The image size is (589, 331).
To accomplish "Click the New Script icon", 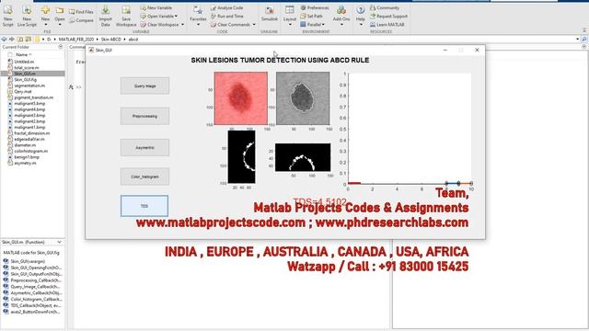I will pos(7,10).
